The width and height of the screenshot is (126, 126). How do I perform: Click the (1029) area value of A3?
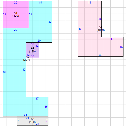(x=101, y=30)
